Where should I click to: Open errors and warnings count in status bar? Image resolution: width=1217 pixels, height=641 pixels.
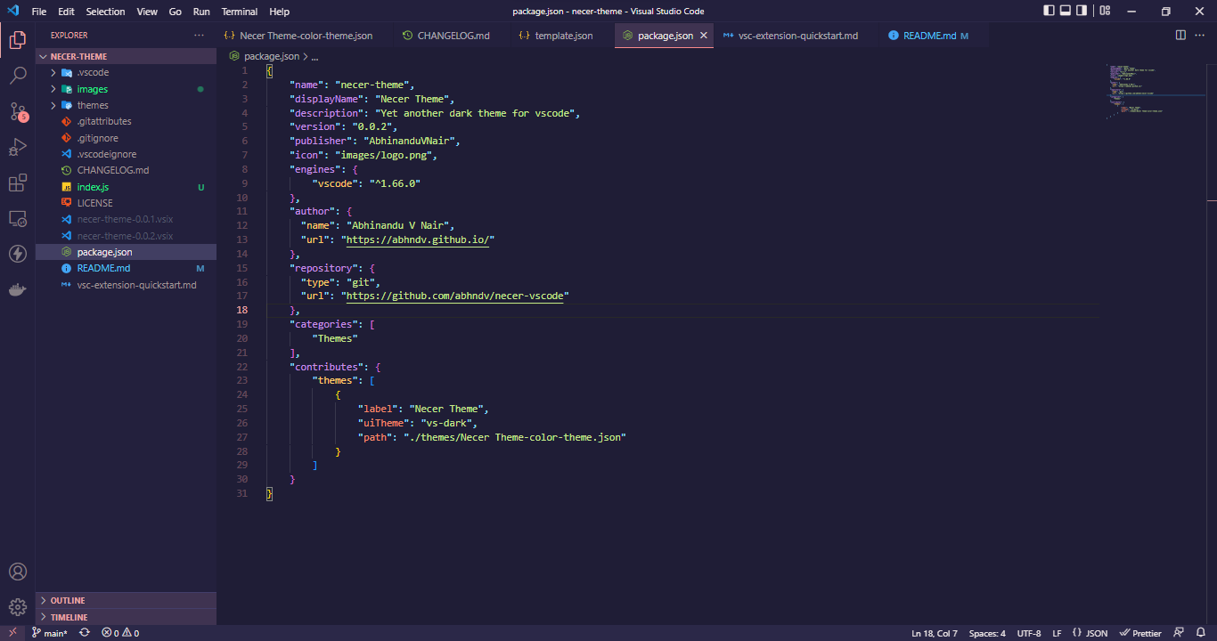tap(120, 633)
